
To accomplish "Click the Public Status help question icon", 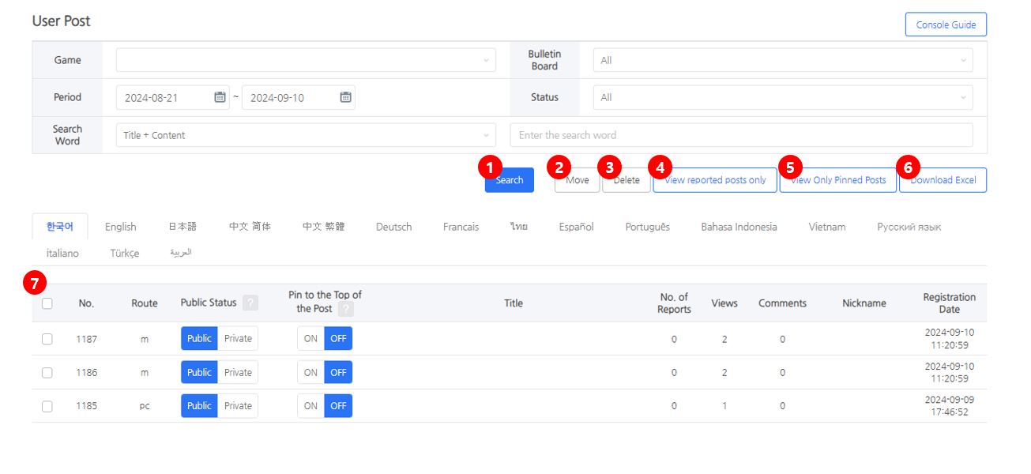I will [250, 303].
